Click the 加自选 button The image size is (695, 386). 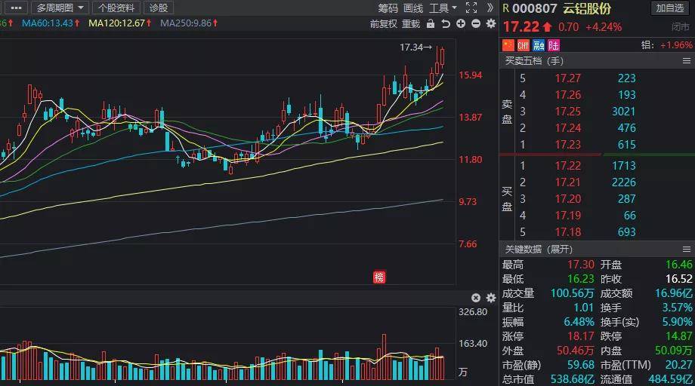coord(670,8)
